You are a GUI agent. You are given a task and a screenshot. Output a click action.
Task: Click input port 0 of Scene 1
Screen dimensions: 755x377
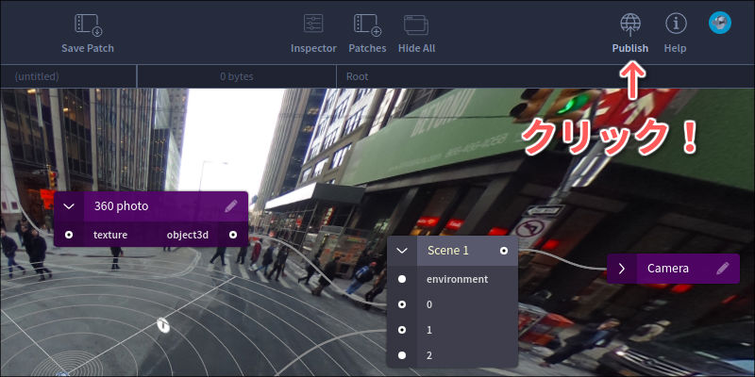[x=402, y=304]
